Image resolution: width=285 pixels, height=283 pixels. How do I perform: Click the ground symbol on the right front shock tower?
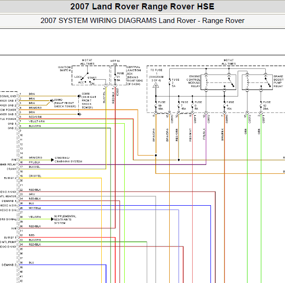52,100
